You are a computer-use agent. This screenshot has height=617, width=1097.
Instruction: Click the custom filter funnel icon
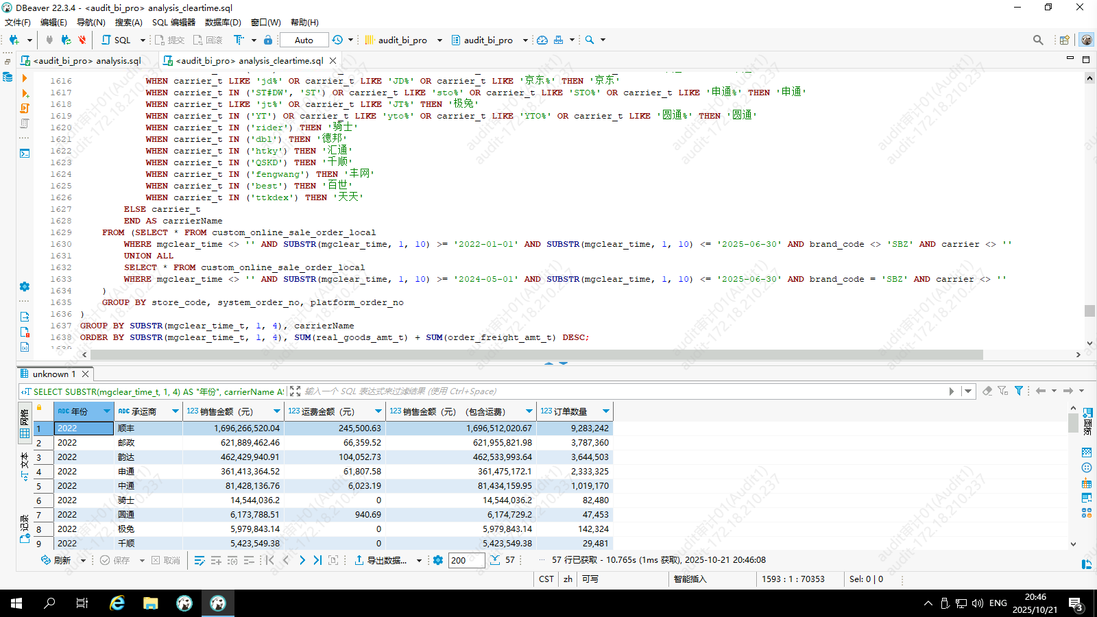(1019, 391)
